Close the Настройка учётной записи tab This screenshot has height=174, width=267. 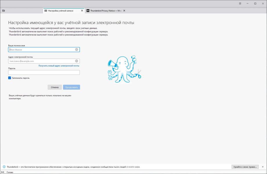coord(82,10)
